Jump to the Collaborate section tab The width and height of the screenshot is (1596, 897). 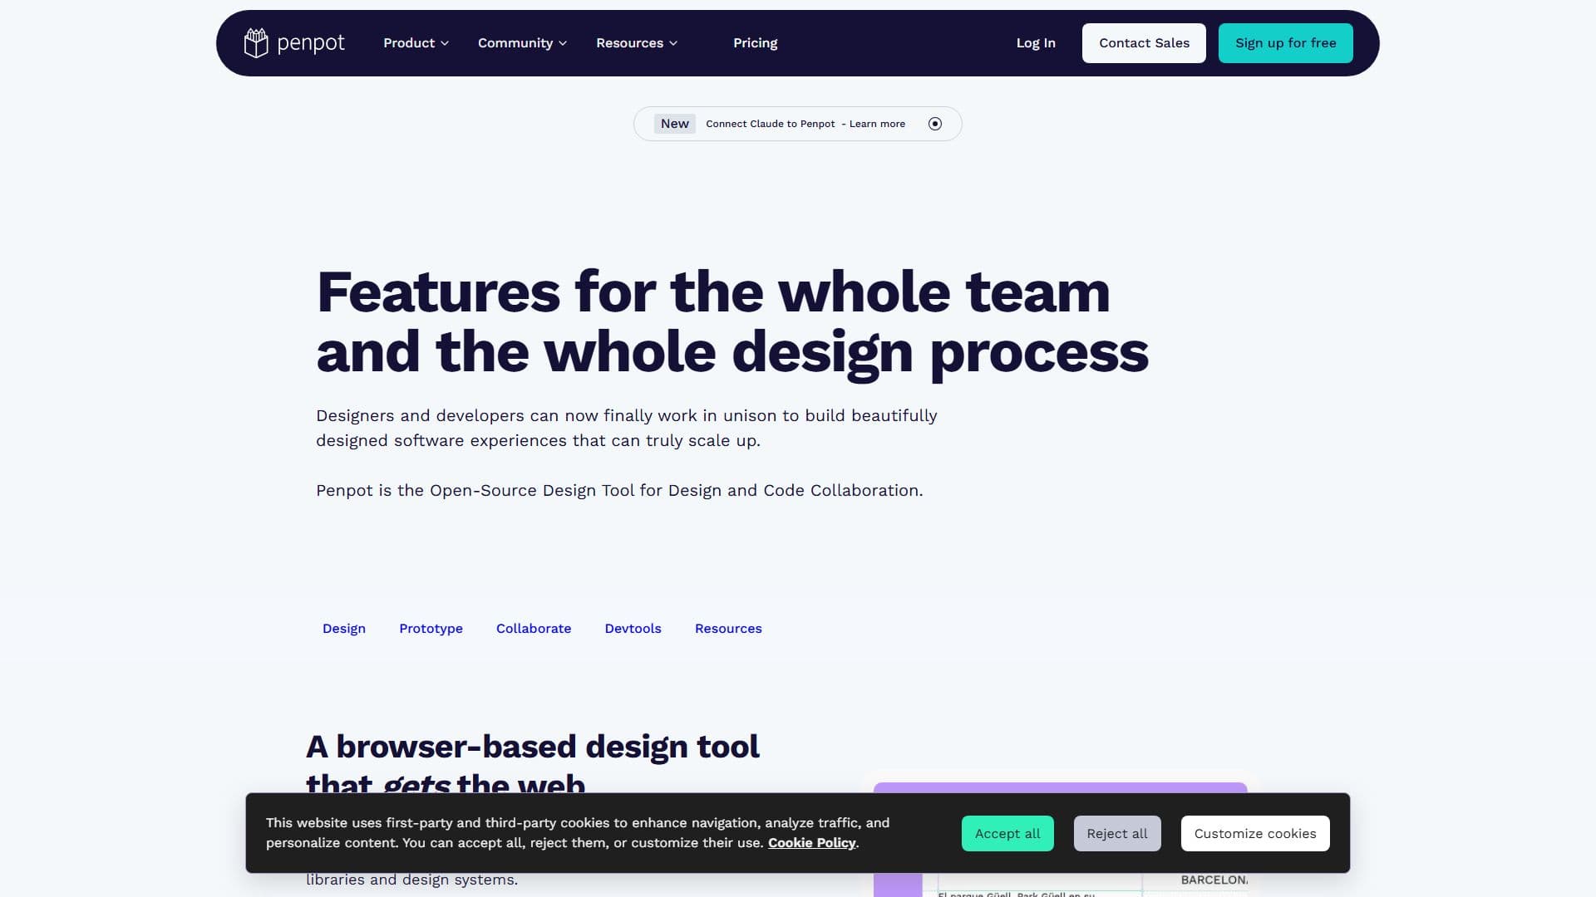coord(534,629)
